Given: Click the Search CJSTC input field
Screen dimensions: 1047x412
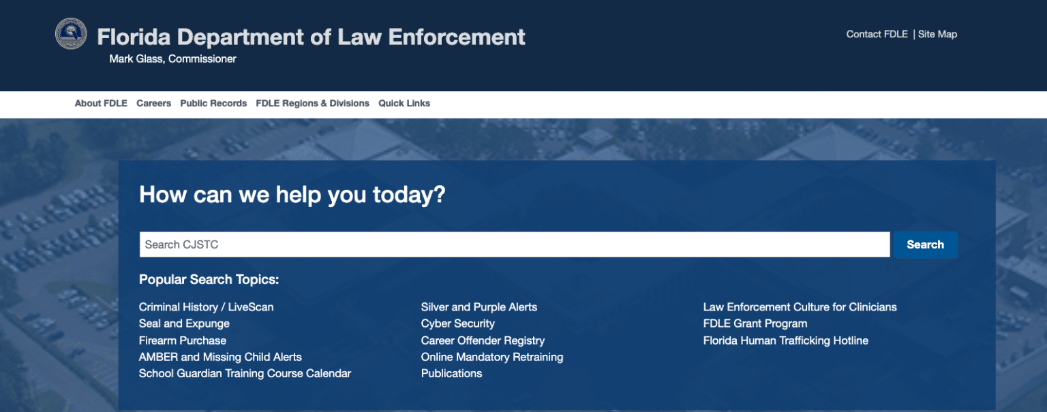Looking at the screenshot, I should click(x=515, y=244).
